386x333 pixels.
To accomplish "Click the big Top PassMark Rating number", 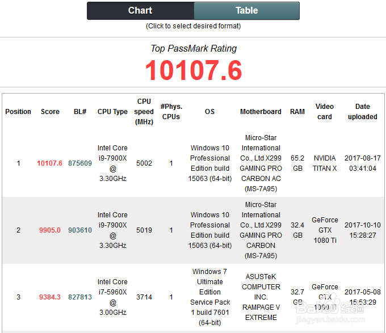I will pos(194,70).
